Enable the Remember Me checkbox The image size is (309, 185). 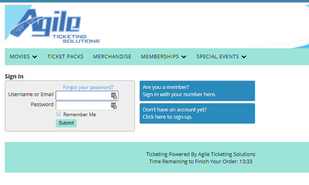(59, 114)
